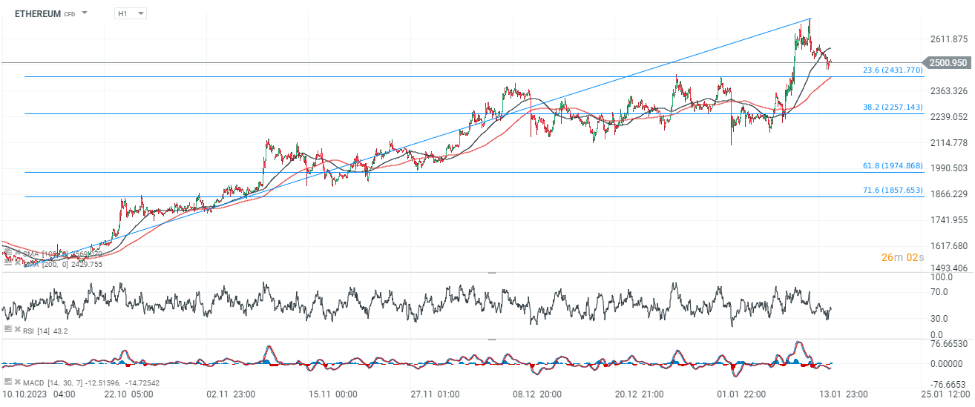The height and width of the screenshot is (407, 975).
Task: Click the 1493.406 price axis label
Action: pyautogui.click(x=949, y=268)
